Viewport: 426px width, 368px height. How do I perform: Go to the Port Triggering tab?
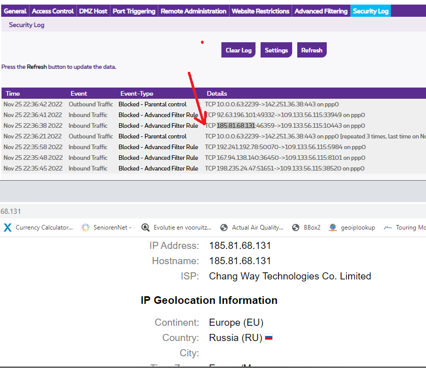coord(134,11)
